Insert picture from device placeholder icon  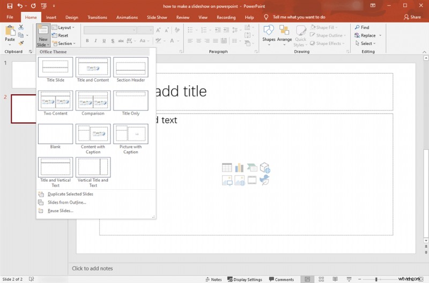click(x=227, y=181)
